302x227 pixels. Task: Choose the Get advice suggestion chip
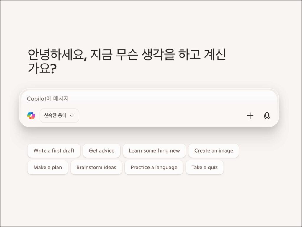click(x=102, y=150)
